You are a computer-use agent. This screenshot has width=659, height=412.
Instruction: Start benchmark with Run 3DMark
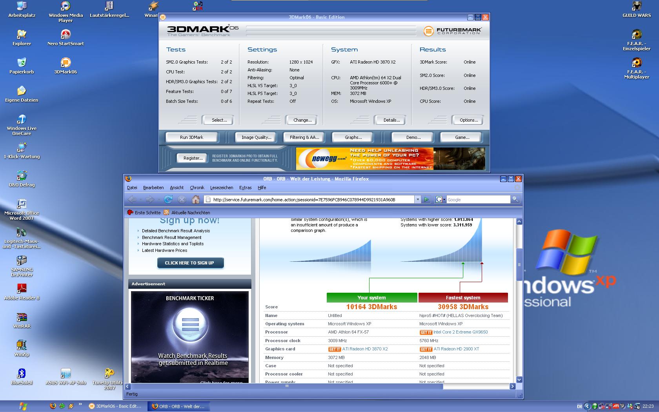(191, 137)
